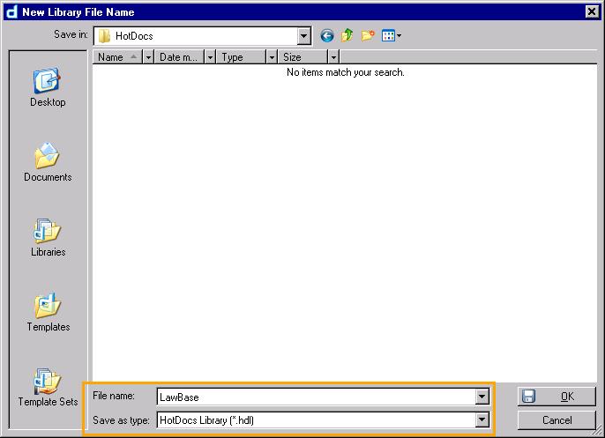Click the OK button
605x438 pixels.
point(556,397)
